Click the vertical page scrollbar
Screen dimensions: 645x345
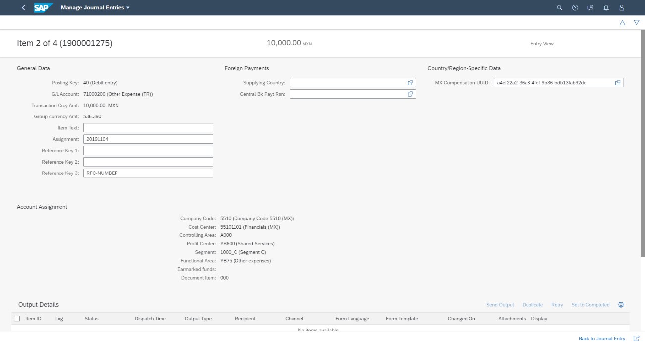pyautogui.click(x=642, y=149)
